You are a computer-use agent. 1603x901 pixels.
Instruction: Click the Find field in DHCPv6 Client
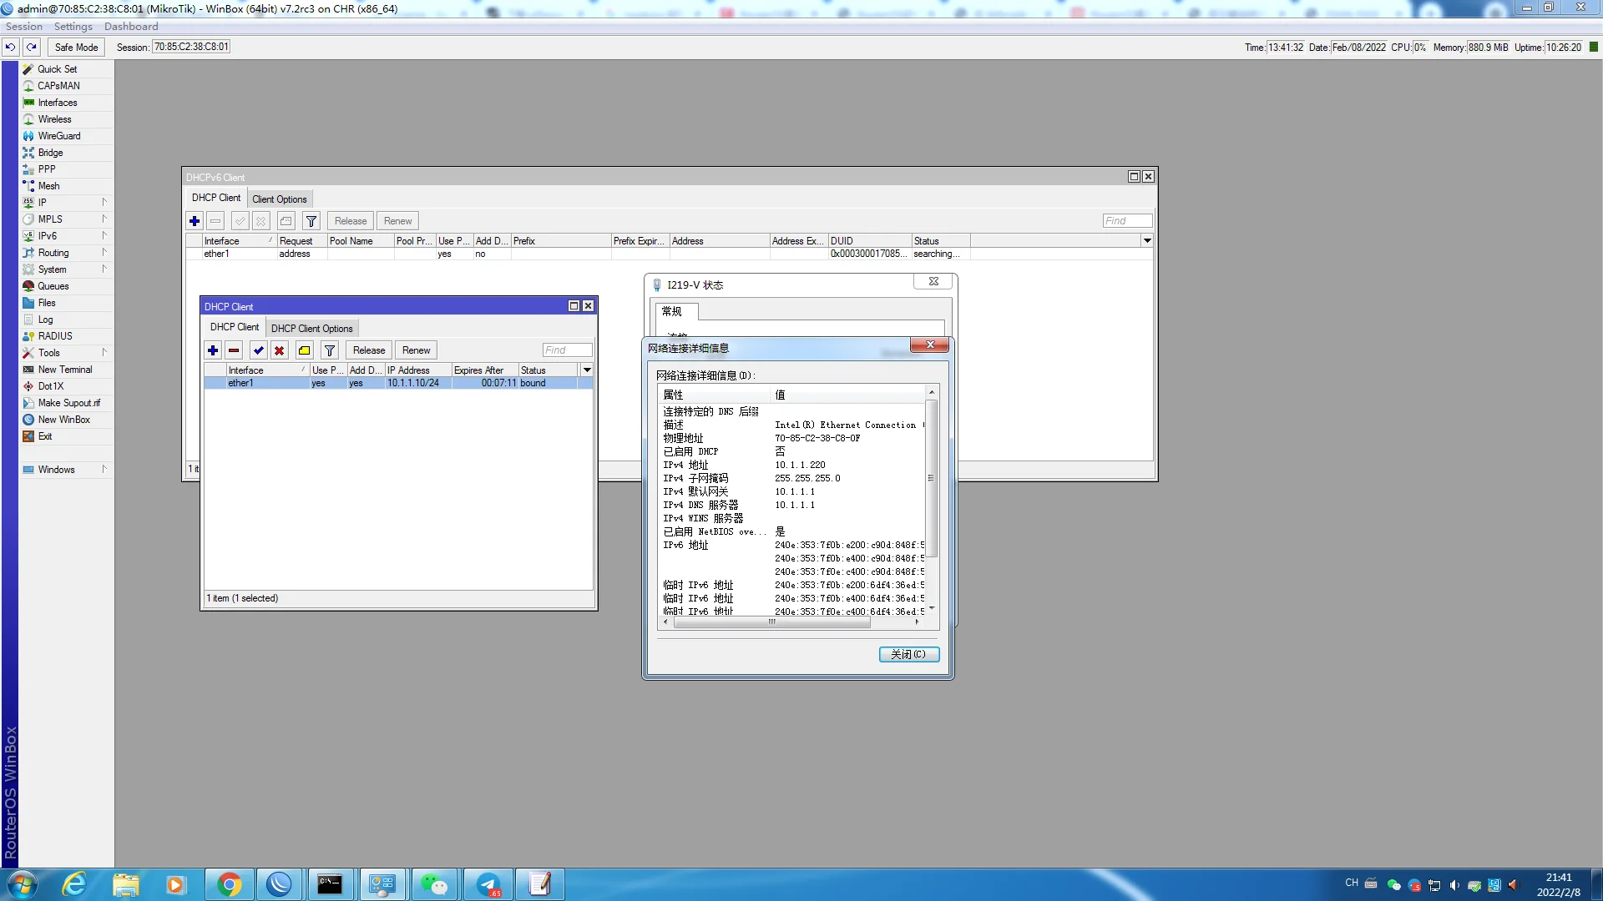(1127, 221)
